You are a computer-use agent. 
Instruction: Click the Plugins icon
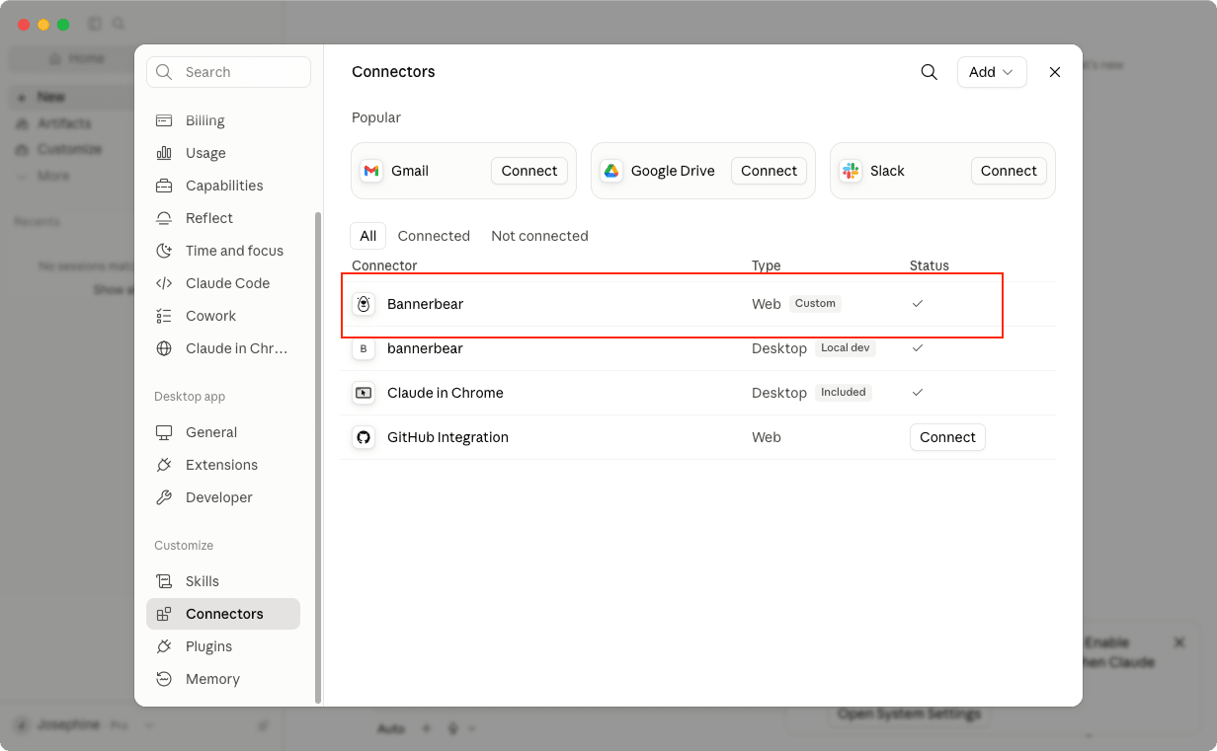coord(164,646)
